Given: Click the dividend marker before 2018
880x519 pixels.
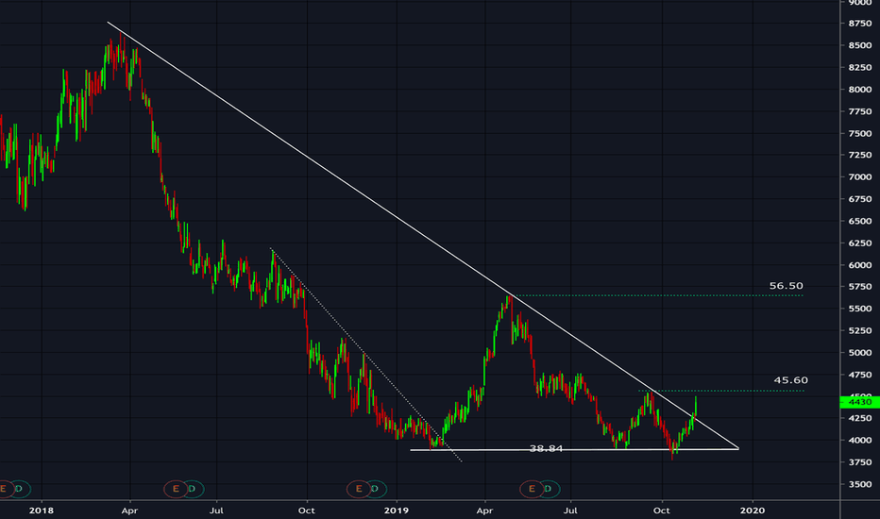Looking at the screenshot, I should tap(20, 489).
